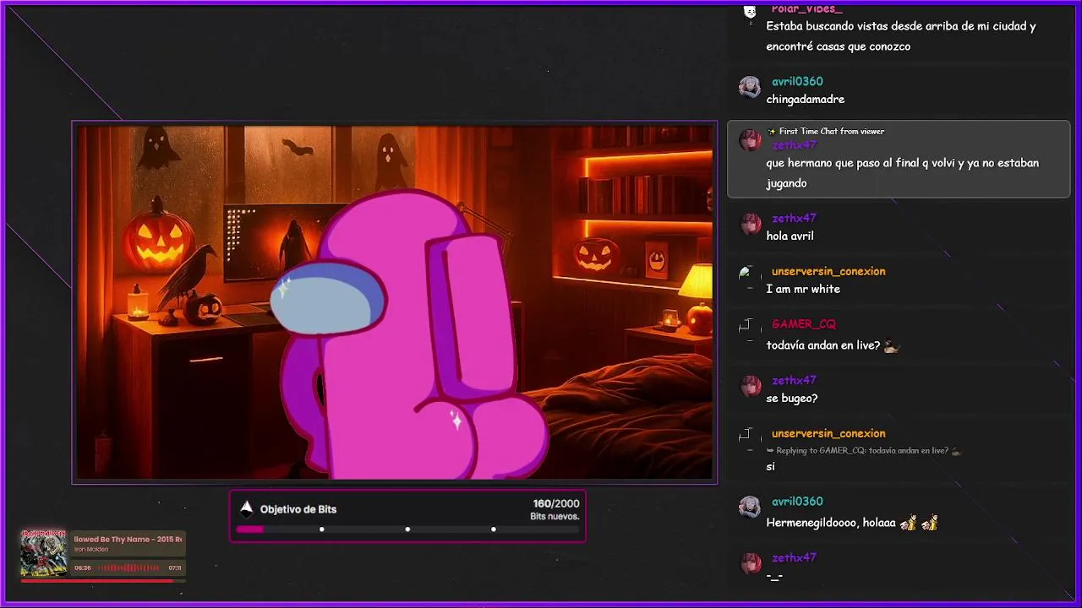Click zethx47 avatar beside hola avril

click(750, 225)
